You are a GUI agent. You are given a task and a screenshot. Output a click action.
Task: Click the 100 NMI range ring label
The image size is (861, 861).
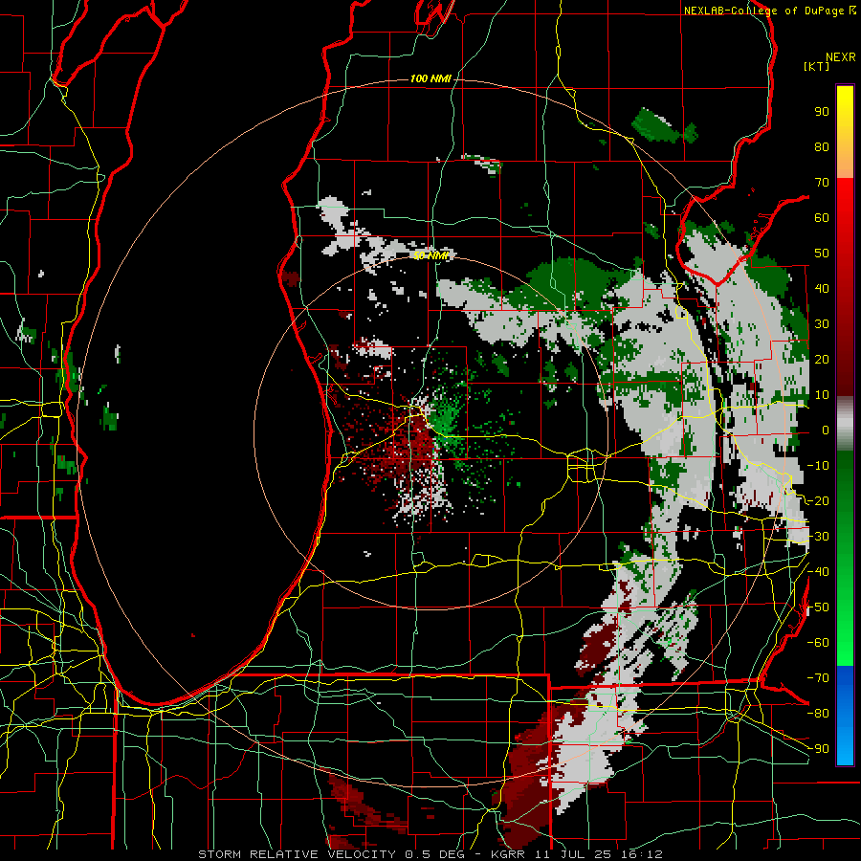point(430,79)
